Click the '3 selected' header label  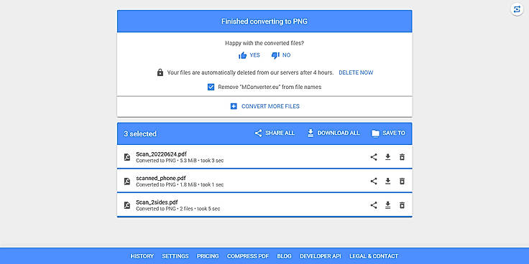[x=140, y=134]
